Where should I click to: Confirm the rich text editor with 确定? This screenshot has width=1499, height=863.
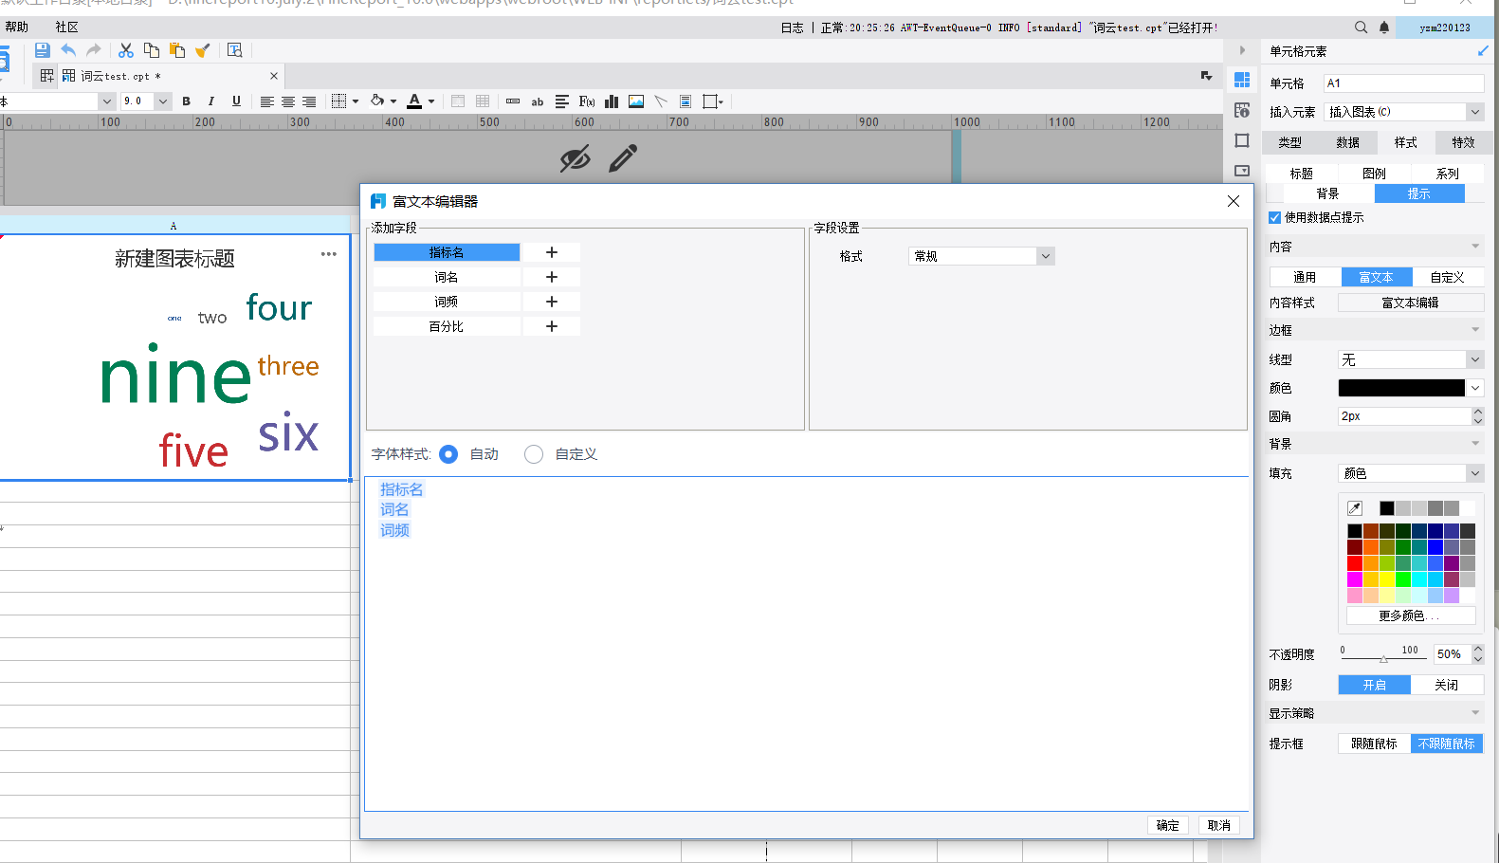[1168, 825]
